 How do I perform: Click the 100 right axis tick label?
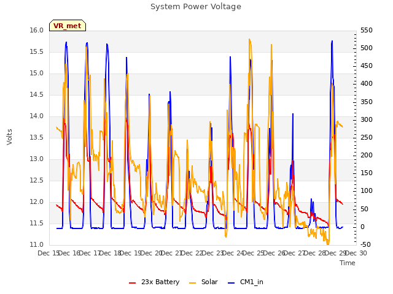(x=367, y=191)
